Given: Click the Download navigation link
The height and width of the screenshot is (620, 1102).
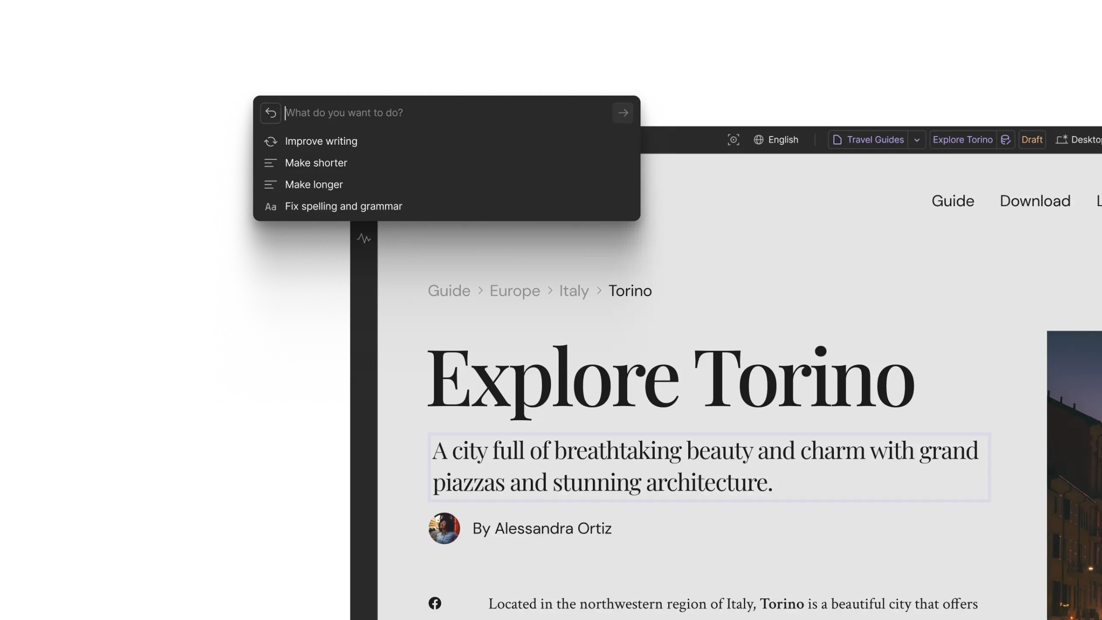Looking at the screenshot, I should (1035, 201).
